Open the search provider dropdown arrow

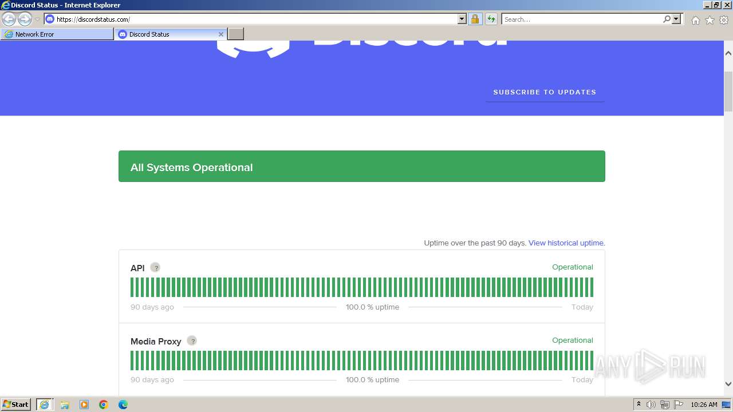click(676, 19)
